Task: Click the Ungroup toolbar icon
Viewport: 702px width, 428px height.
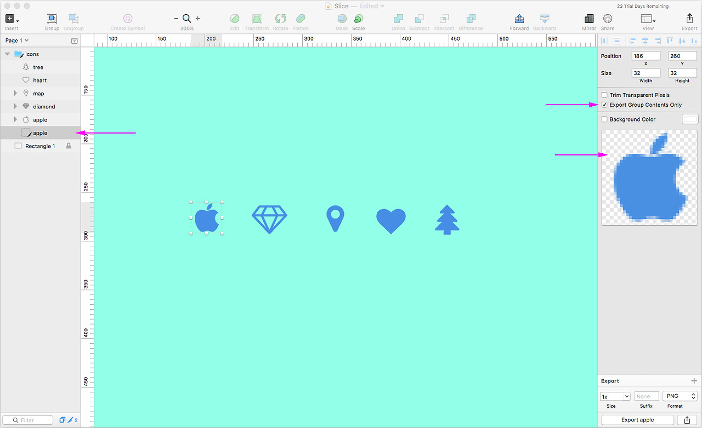Action: pos(73,19)
